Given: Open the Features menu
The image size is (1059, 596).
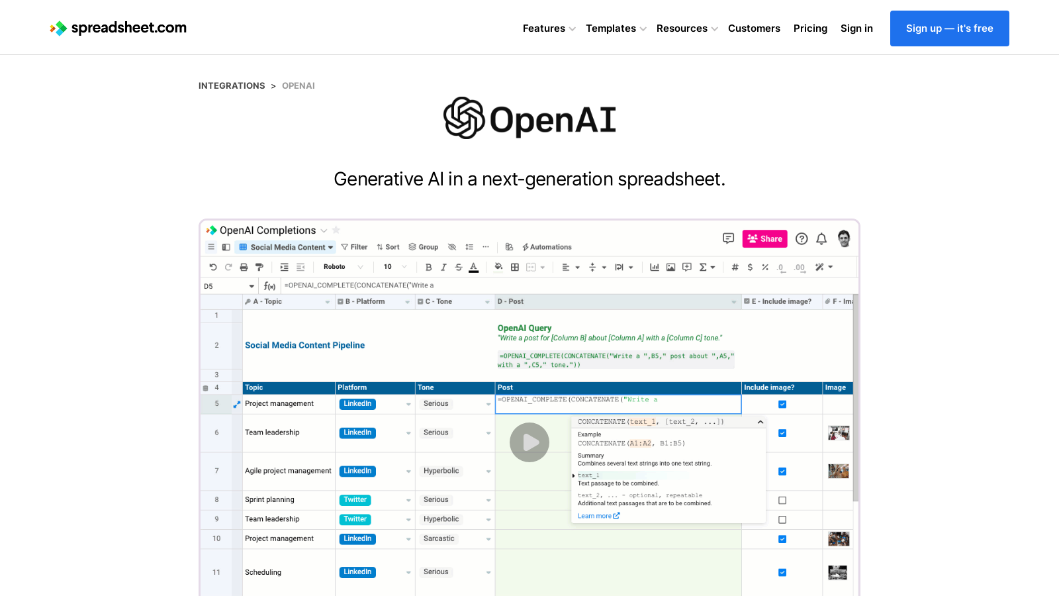Looking at the screenshot, I should 549,28.
